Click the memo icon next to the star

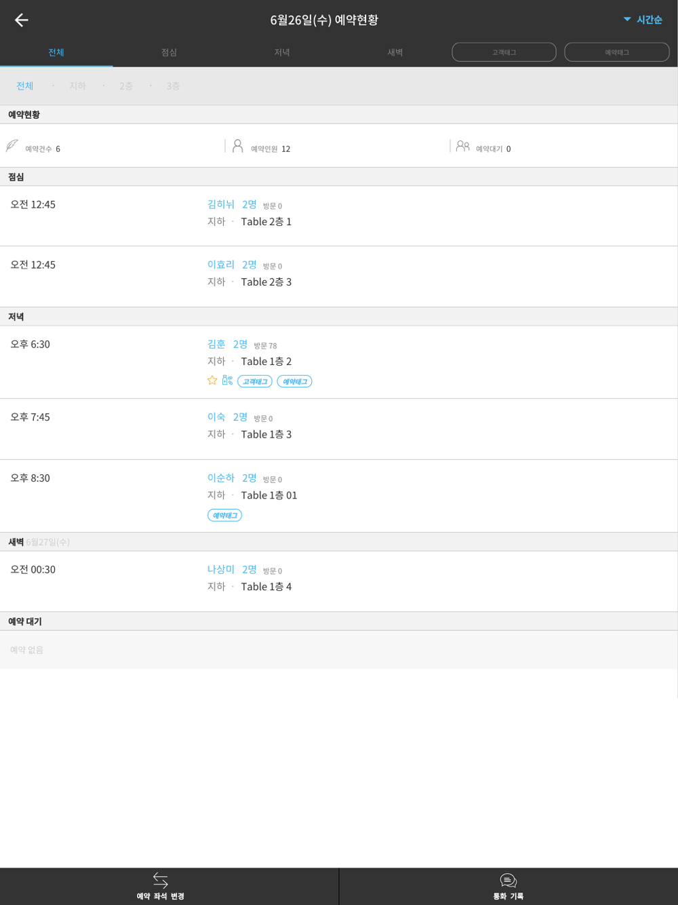pyautogui.click(x=227, y=381)
